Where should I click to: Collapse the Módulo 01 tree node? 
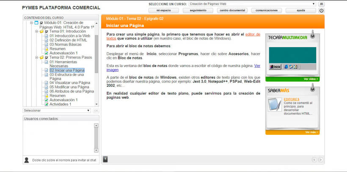(x=31, y=23)
